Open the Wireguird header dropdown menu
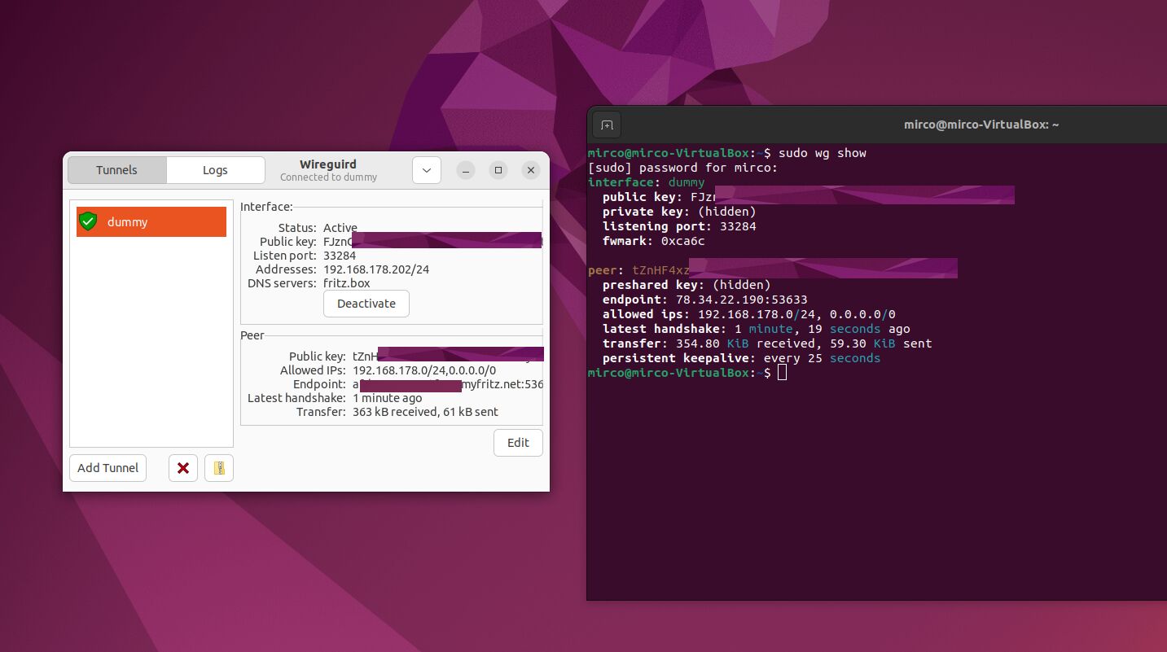This screenshot has width=1167, height=652. click(x=427, y=170)
